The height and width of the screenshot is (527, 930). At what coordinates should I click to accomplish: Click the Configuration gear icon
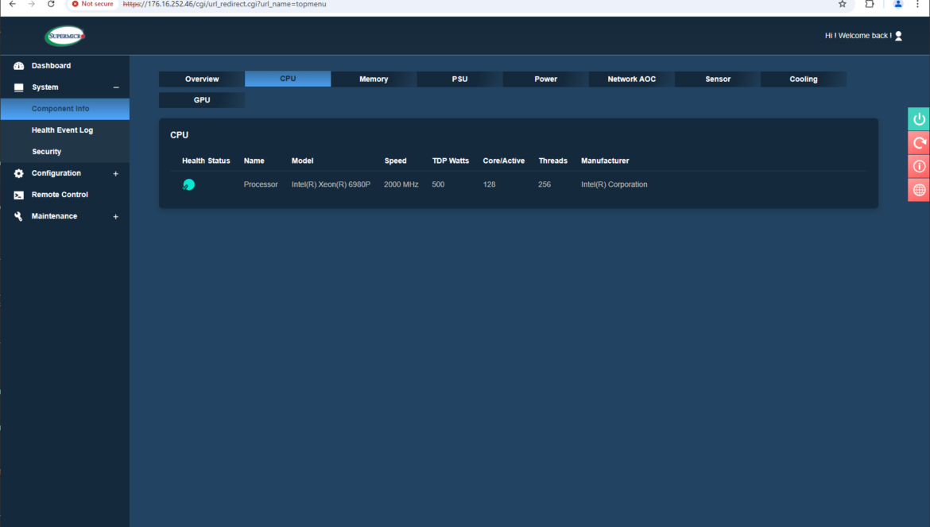19,173
